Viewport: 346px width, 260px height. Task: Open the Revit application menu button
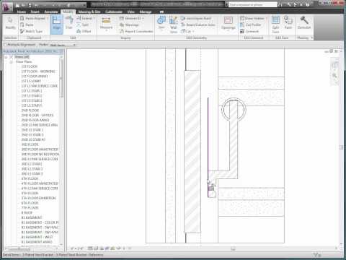(x=6, y=6)
